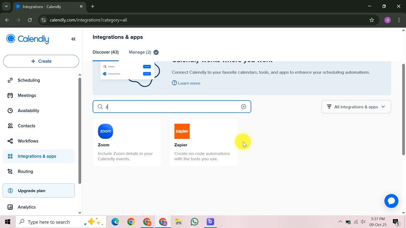Open the tab search dropdown arrow
406x228 pixels.
tap(6, 6)
